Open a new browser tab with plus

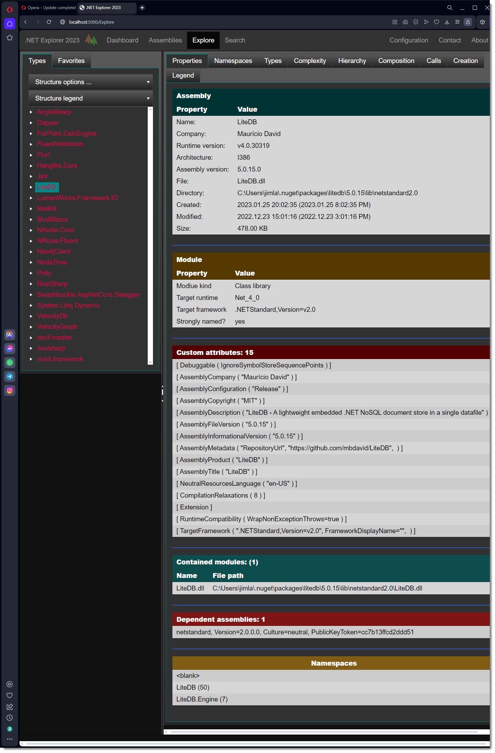[142, 8]
